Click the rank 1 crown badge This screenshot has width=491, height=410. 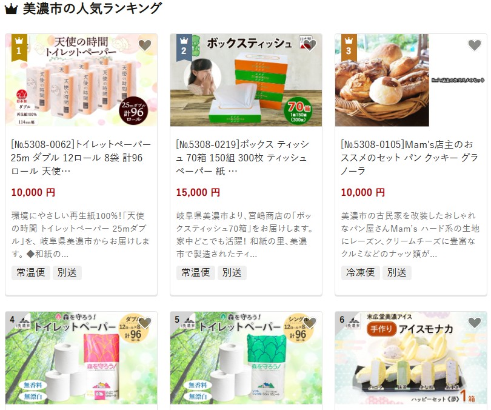[19, 47]
